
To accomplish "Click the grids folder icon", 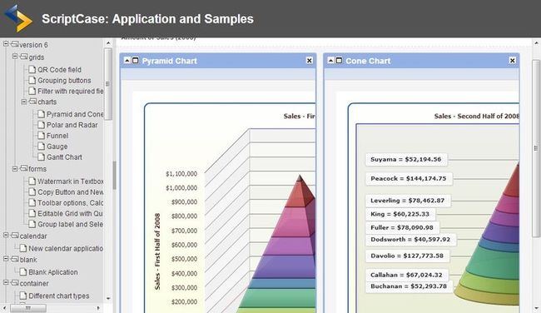I will pyautogui.click(x=23, y=57).
